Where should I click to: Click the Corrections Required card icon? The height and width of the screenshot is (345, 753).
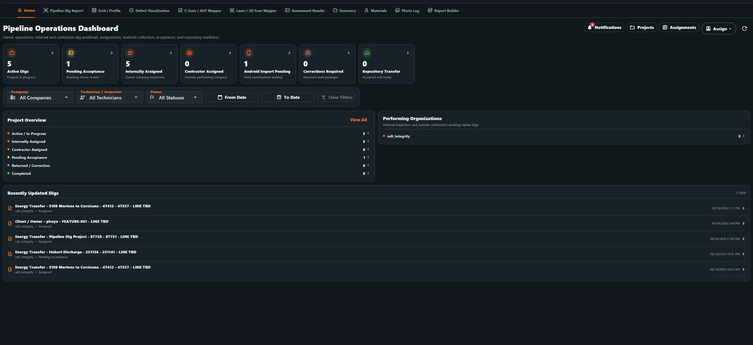coord(308,53)
